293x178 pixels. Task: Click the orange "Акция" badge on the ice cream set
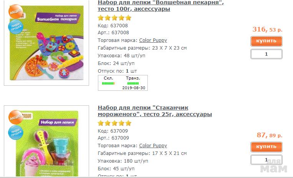click(16, 117)
